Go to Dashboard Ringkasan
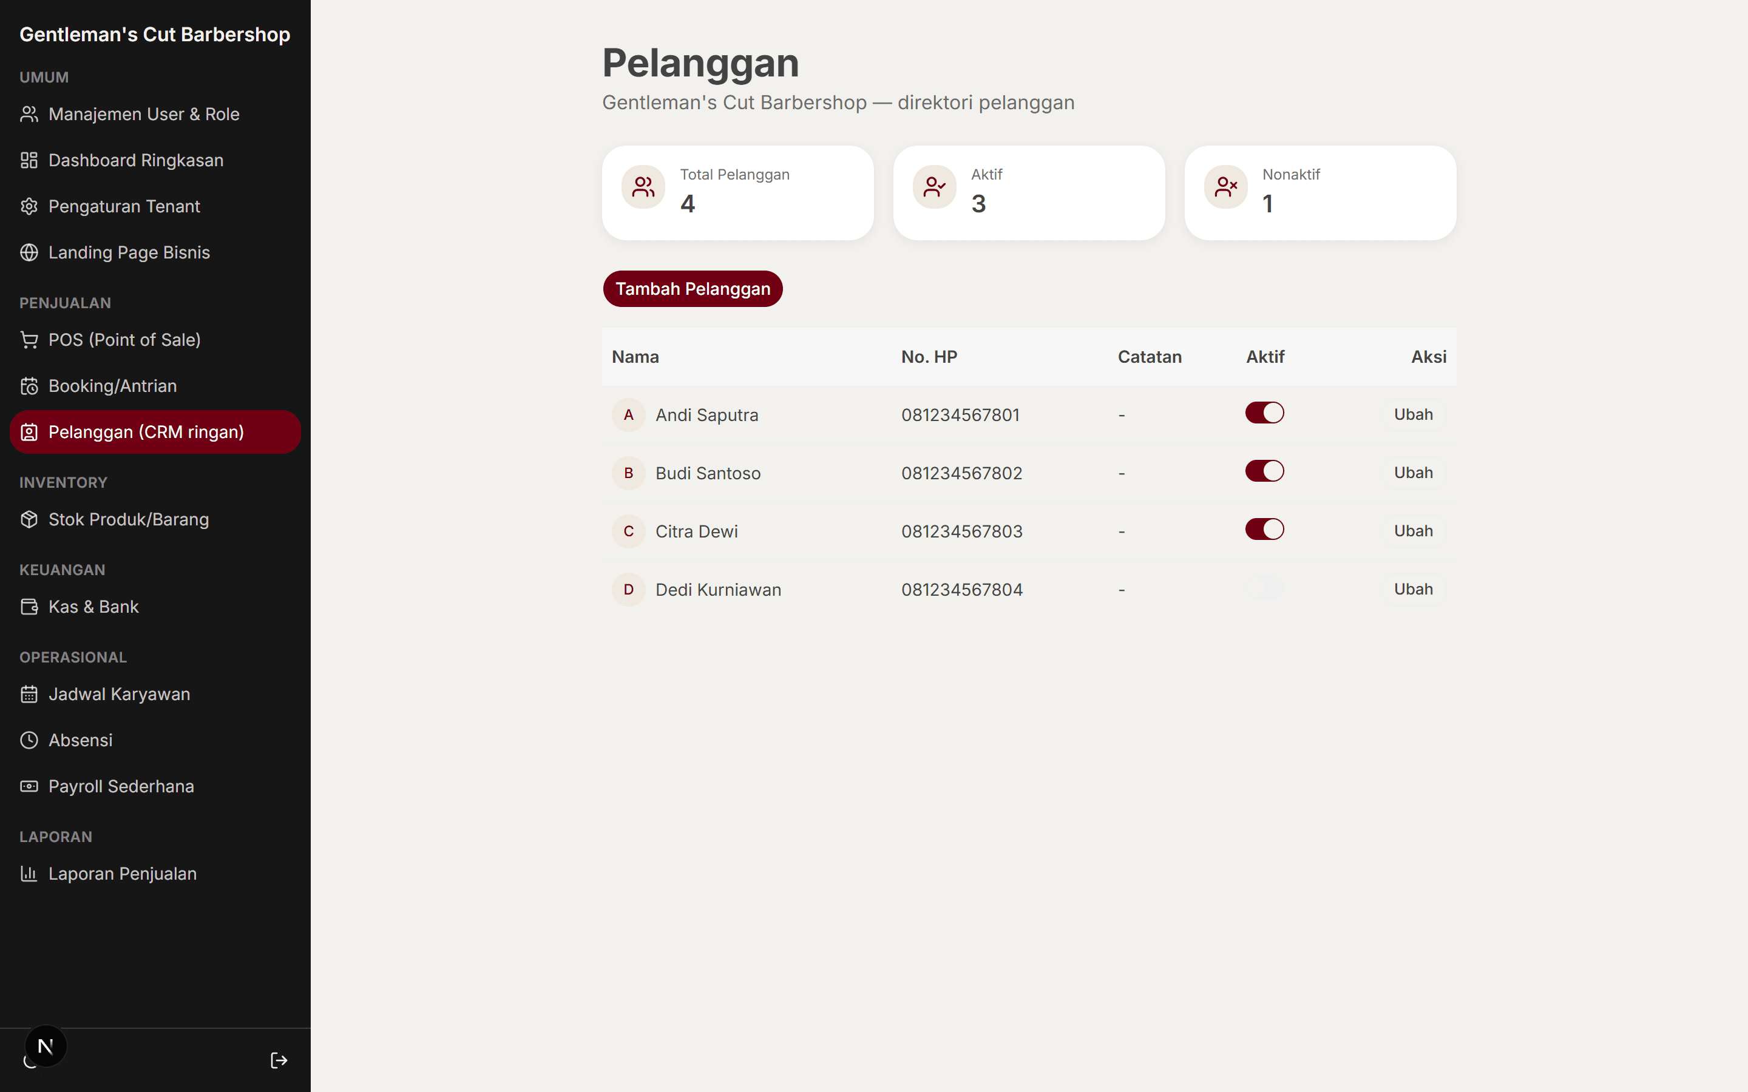The width and height of the screenshot is (1748, 1092). click(155, 160)
